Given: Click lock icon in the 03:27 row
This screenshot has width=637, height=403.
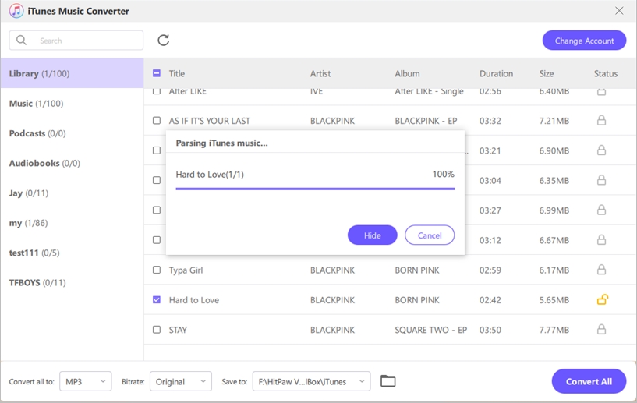Looking at the screenshot, I should [601, 210].
